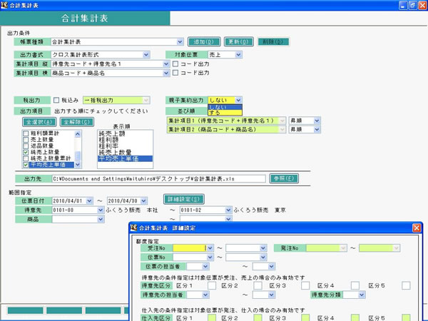Viewport: 428px width, 321px height.
Task: Open the 帳票種類 dropdown
Action: (x=180, y=42)
